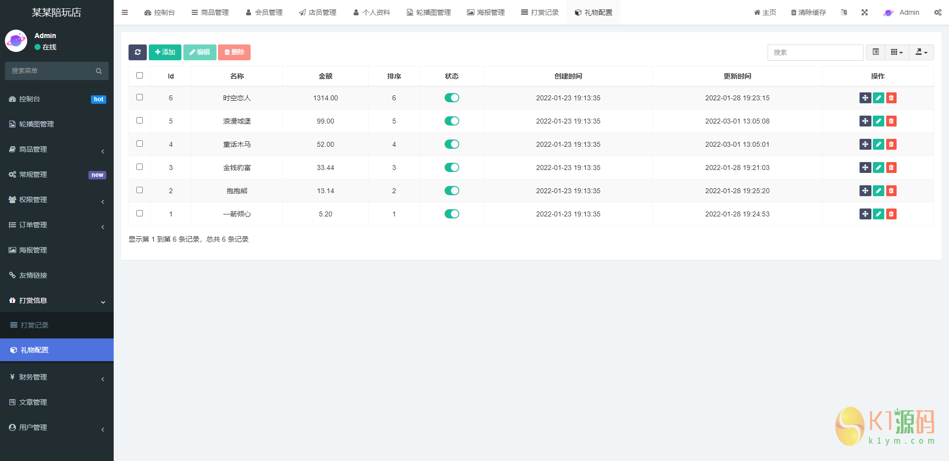Click the green 添加 button

pos(165,52)
